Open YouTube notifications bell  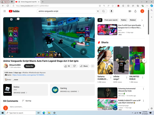pos(136,11)
